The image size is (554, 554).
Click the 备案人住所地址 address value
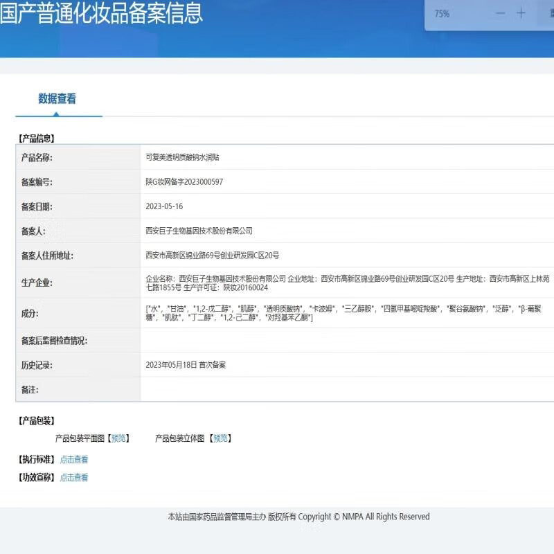pos(212,256)
